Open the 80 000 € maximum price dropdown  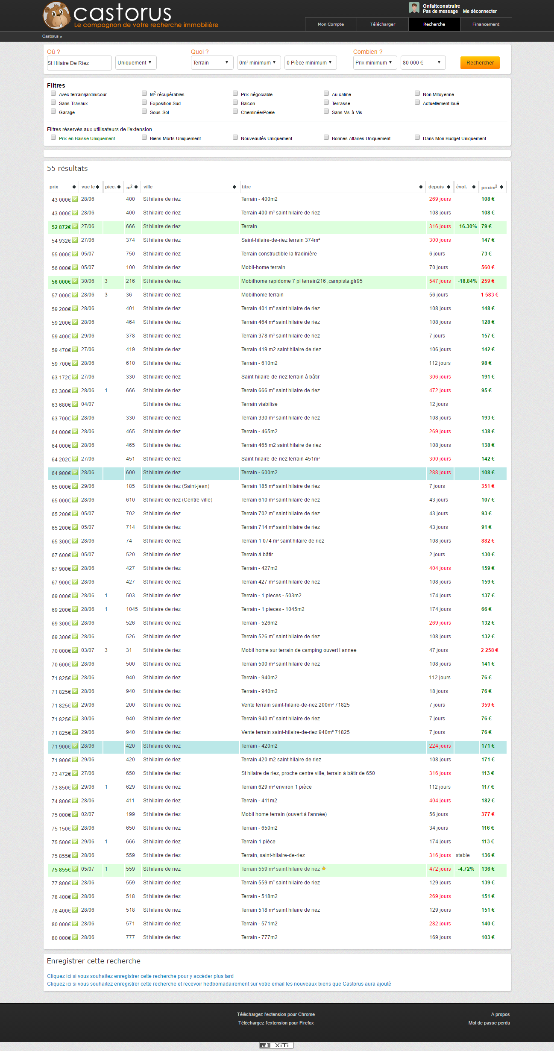[423, 62]
